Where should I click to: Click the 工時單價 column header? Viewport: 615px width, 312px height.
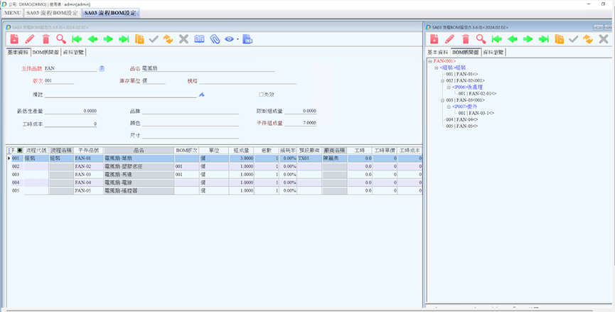(385, 150)
